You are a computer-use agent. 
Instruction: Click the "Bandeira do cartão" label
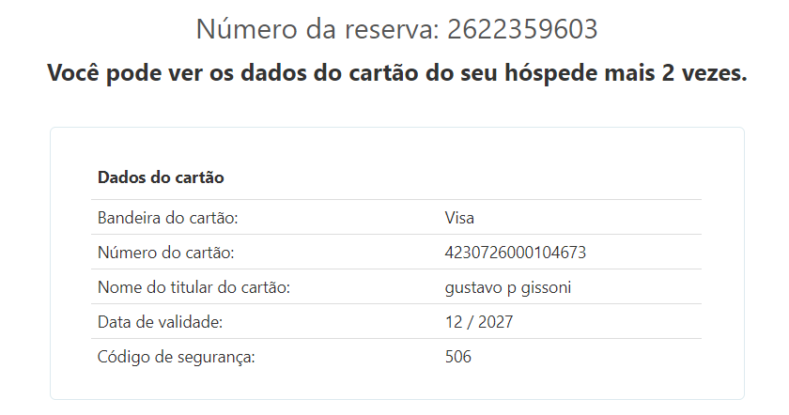[168, 218]
